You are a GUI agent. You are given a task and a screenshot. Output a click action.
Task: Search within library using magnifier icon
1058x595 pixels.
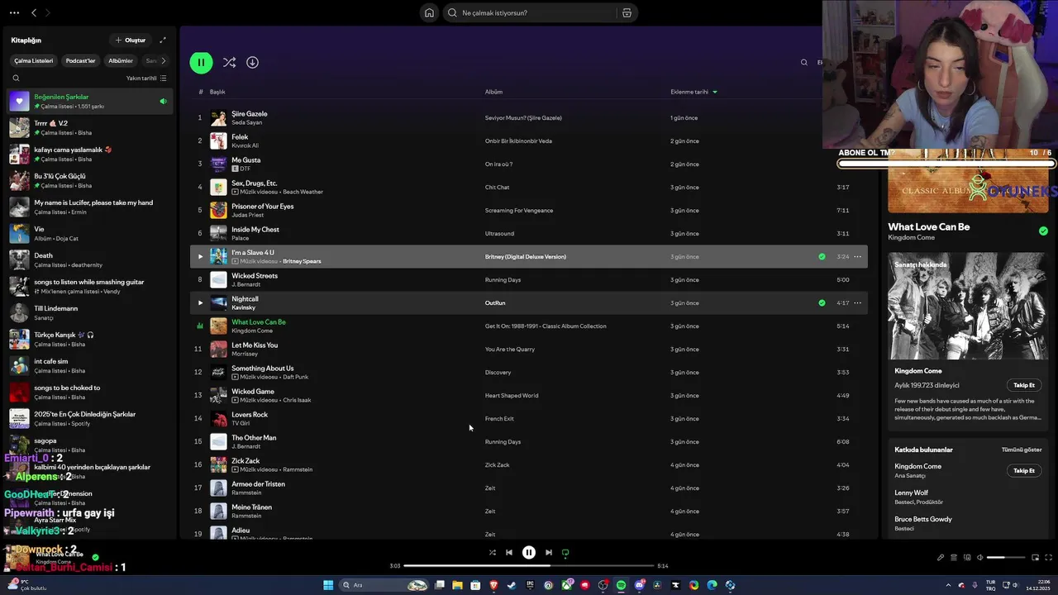coord(16,79)
